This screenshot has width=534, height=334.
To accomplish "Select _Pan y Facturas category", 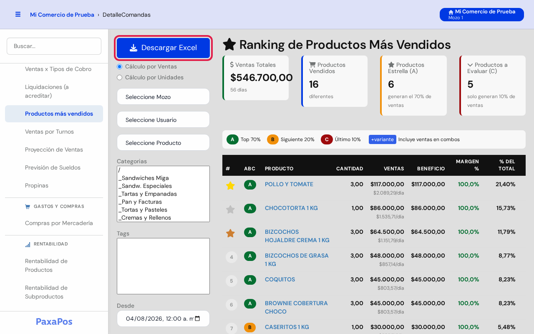I will click(163, 202).
